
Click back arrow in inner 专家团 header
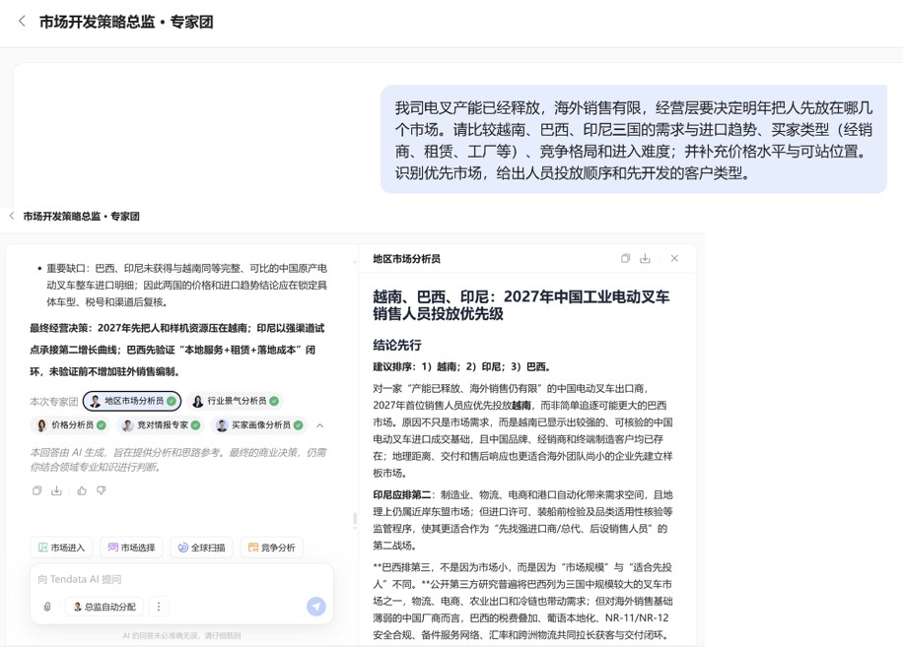tap(12, 216)
